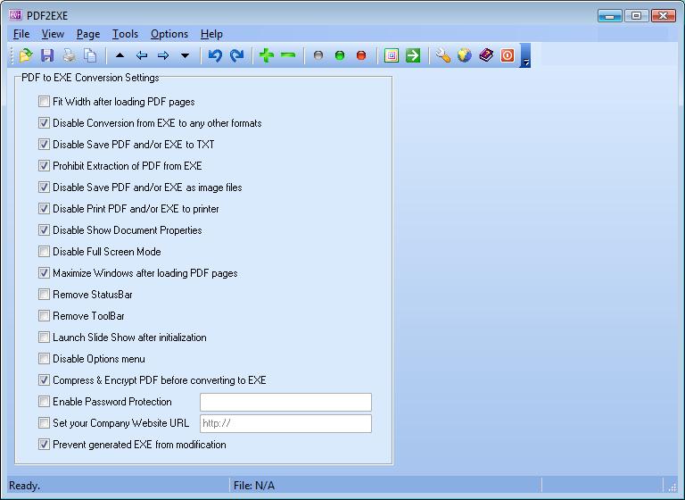Maximize the PDF2EXE window
This screenshot has height=500, width=685.
pos(636,16)
